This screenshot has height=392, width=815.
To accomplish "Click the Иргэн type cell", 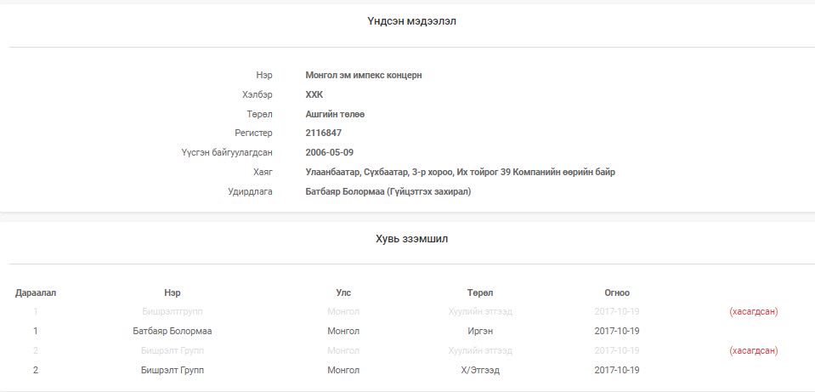I will coord(480,331).
